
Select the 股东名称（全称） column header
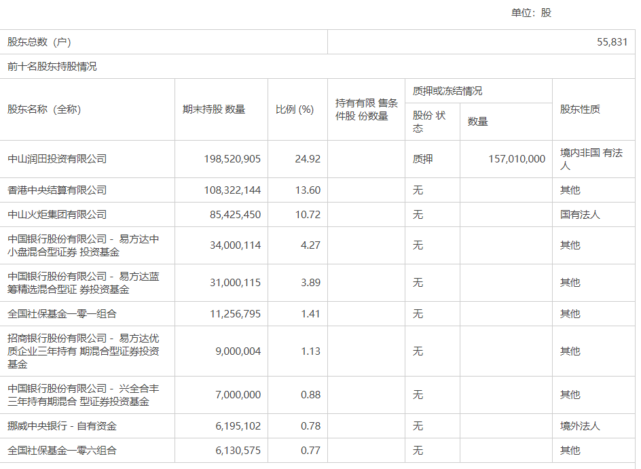coord(44,109)
